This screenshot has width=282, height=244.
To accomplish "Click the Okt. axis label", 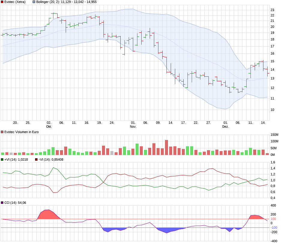I will pos(49,126).
